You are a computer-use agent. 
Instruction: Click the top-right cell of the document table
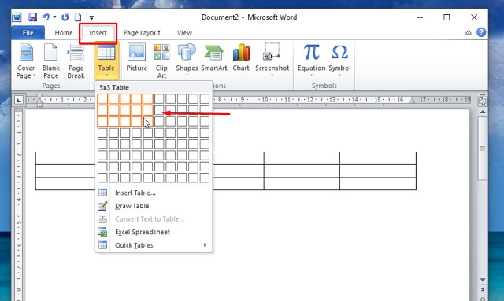click(378, 159)
